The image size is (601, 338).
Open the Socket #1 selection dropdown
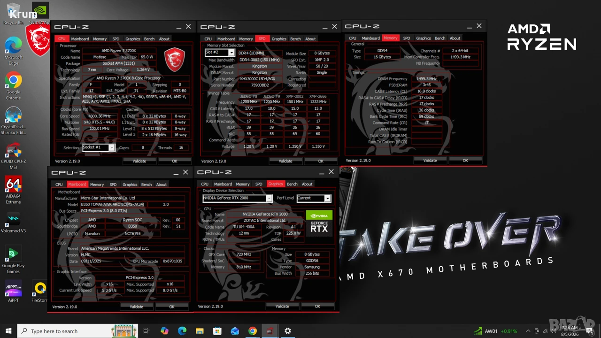[98, 147]
